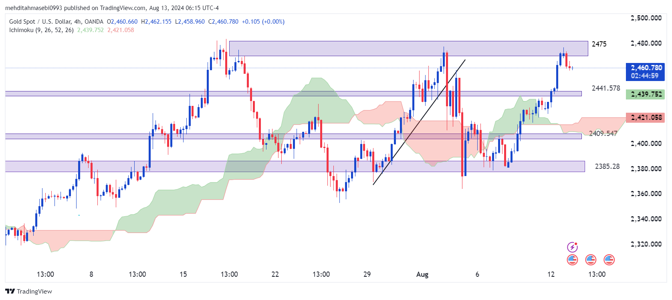The height and width of the screenshot is (300, 672).
Task: Click the +0.105 (+0.00%) change value
Action: coord(263,22)
